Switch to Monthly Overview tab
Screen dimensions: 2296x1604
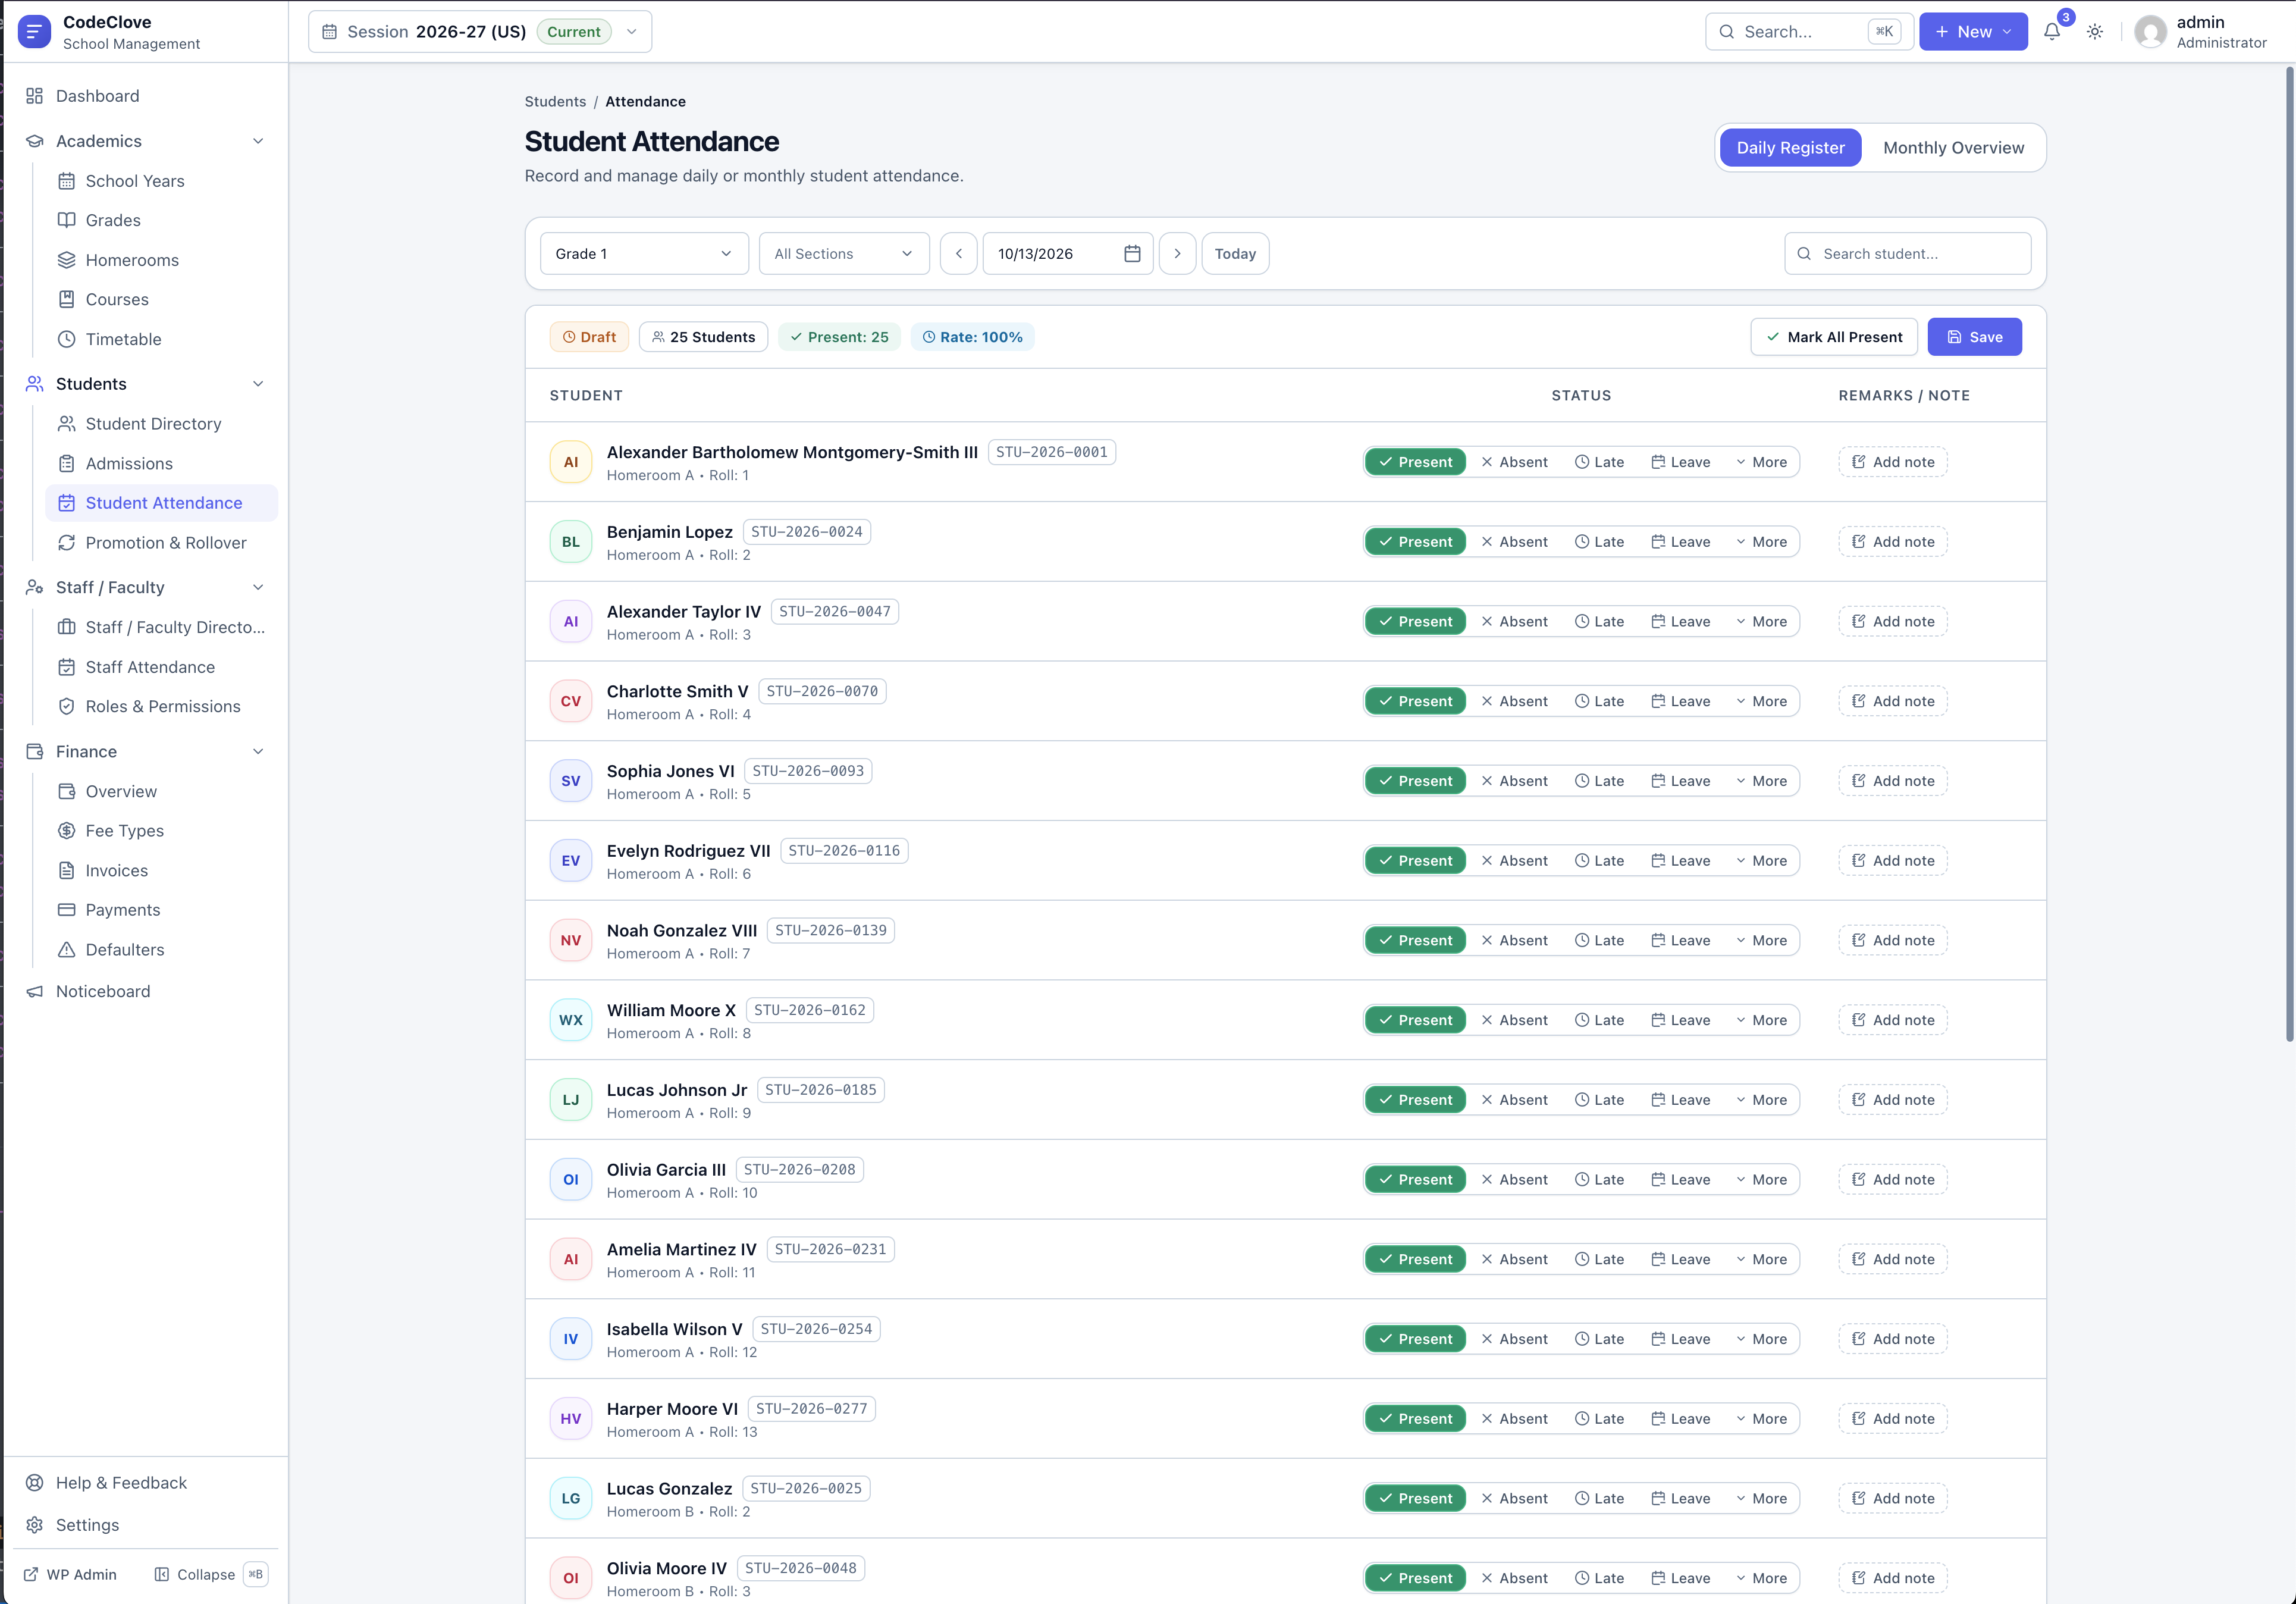tap(1953, 148)
